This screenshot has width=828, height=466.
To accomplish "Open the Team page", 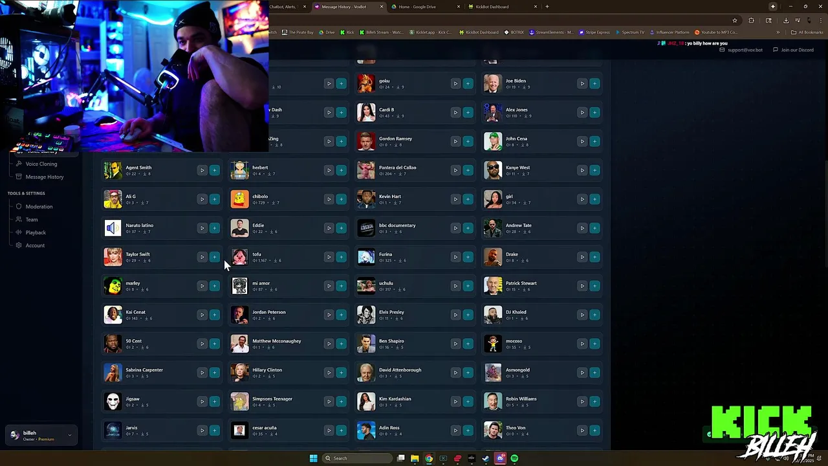I will click(x=31, y=219).
